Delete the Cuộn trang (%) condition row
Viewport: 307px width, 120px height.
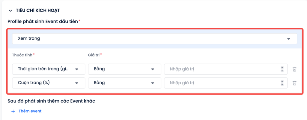click(x=294, y=83)
